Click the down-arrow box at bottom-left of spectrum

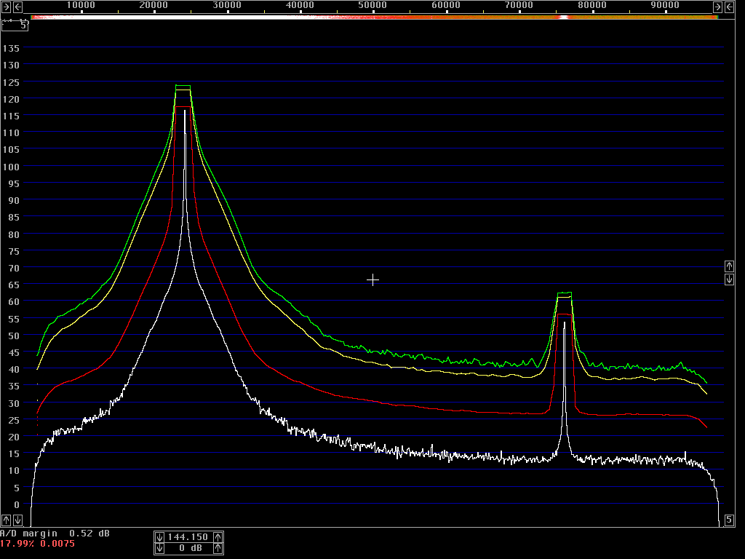[x=17, y=520]
